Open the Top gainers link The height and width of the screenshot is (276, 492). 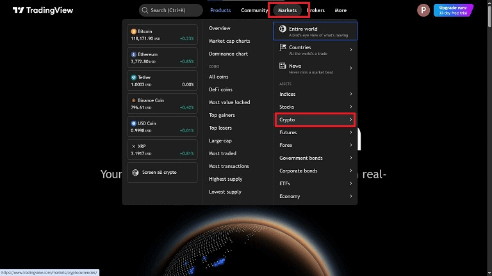(x=222, y=115)
